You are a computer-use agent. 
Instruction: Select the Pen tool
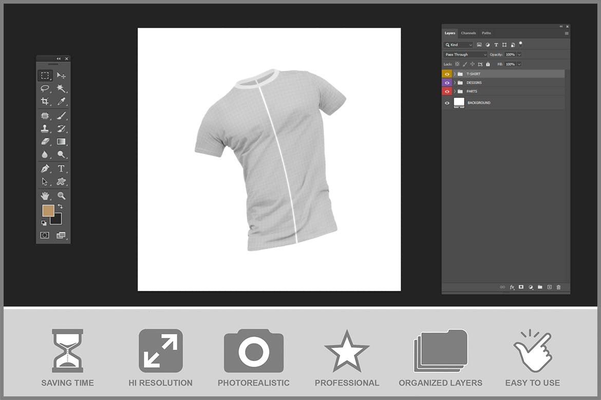click(x=45, y=168)
